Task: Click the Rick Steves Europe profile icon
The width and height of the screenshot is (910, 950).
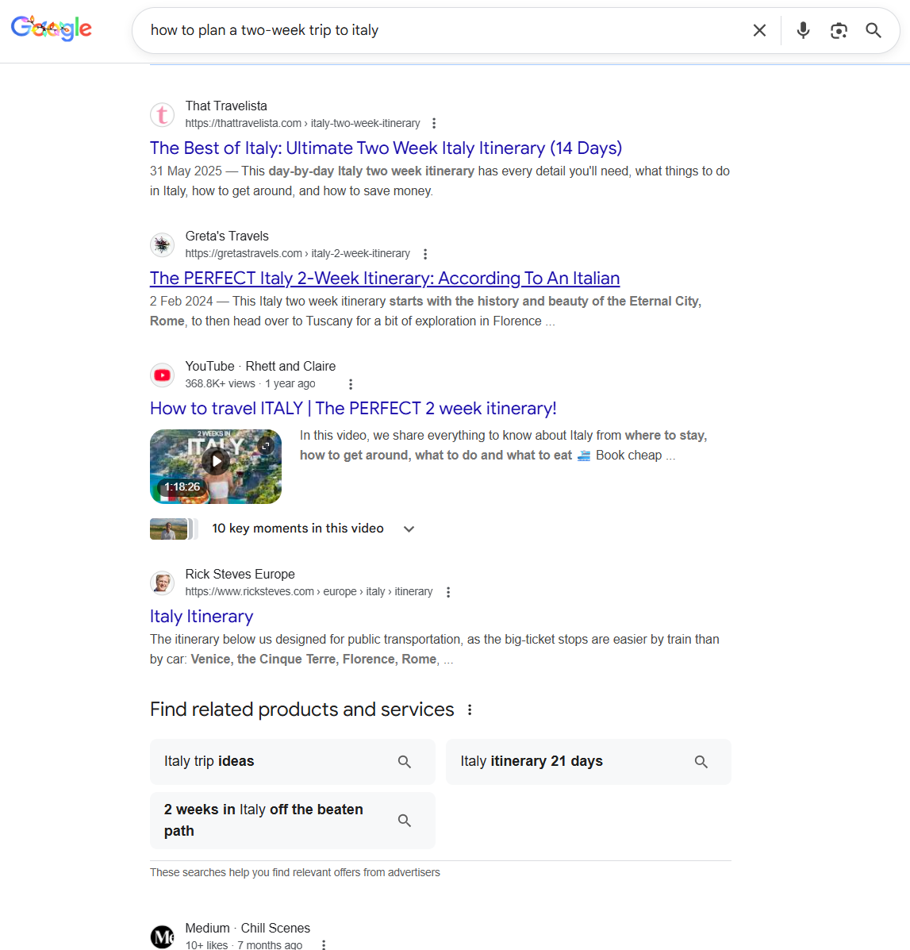Action: pyautogui.click(x=162, y=583)
